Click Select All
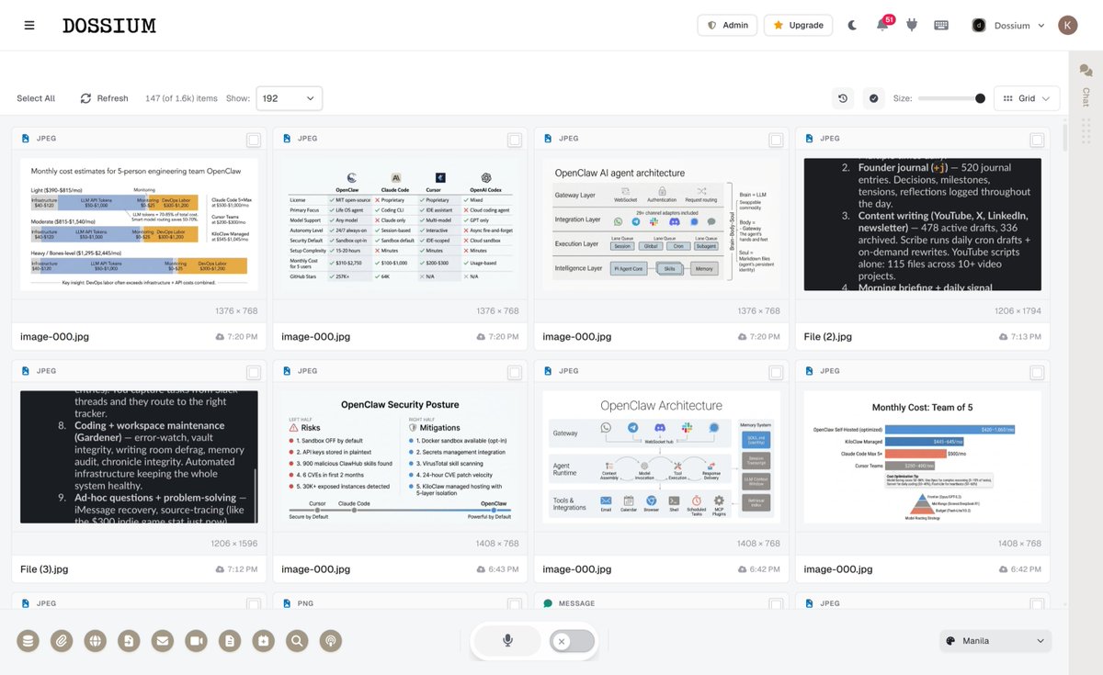Viewport: 1103px width, 675px height. pos(36,98)
